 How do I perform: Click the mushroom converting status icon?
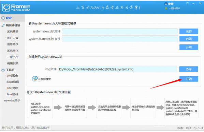35,79
